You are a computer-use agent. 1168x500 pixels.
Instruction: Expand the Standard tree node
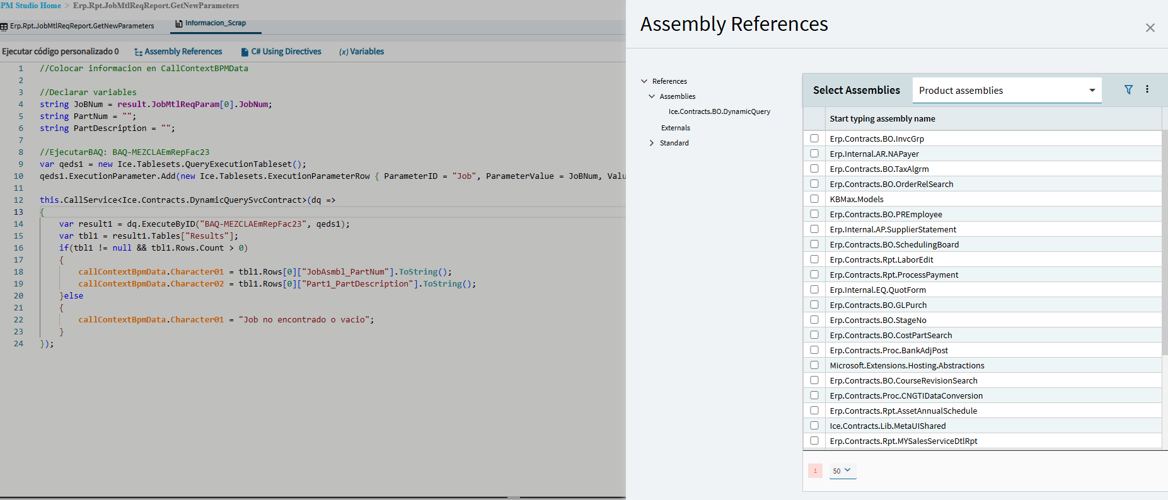(x=652, y=143)
